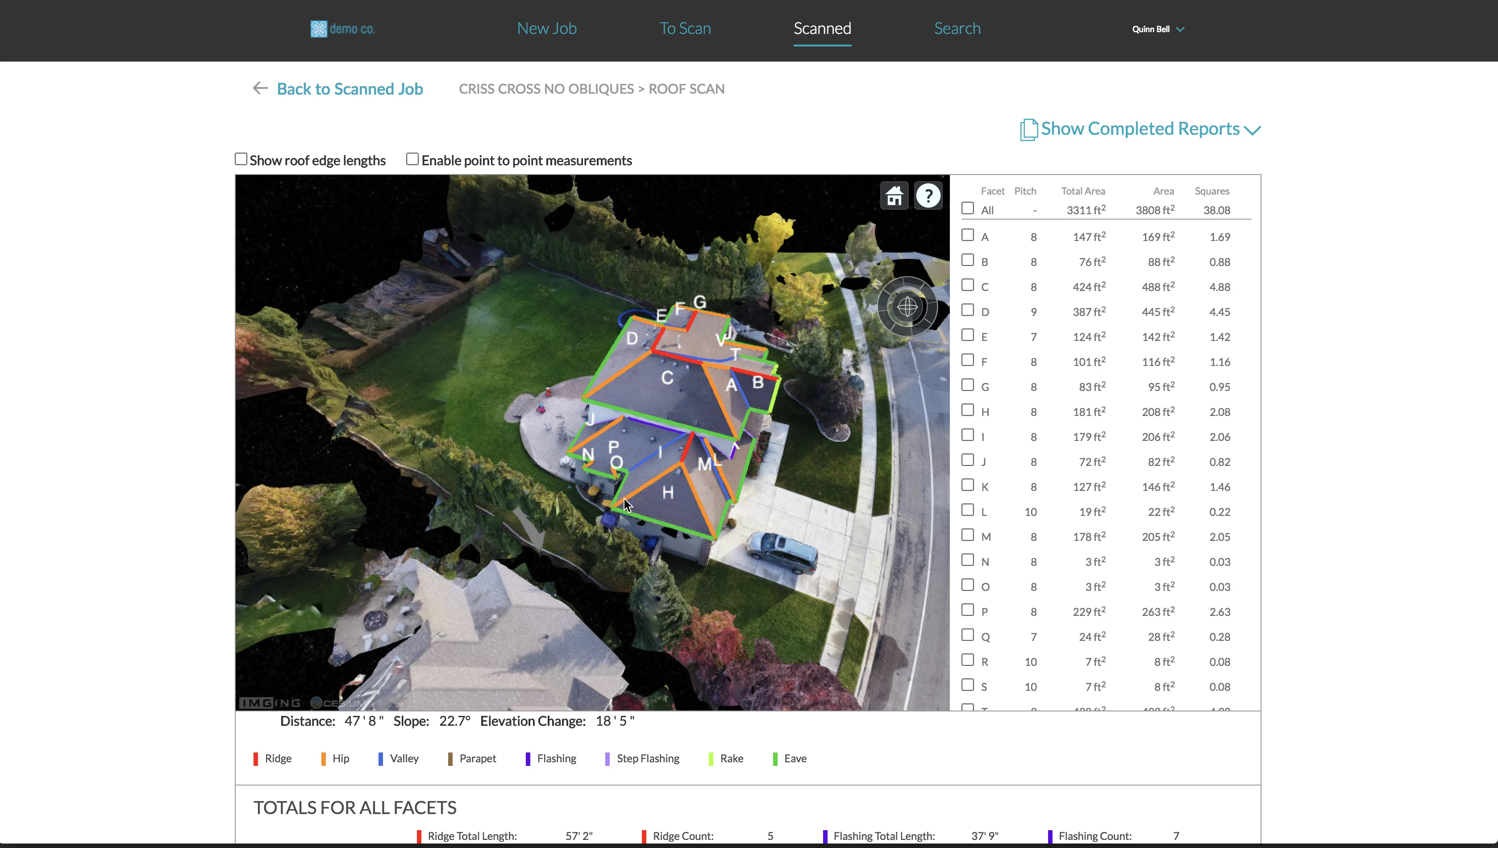Enable point to point measurements checkbox
Image resolution: width=1498 pixels, height=848 pixels.
tap(412, 159)
